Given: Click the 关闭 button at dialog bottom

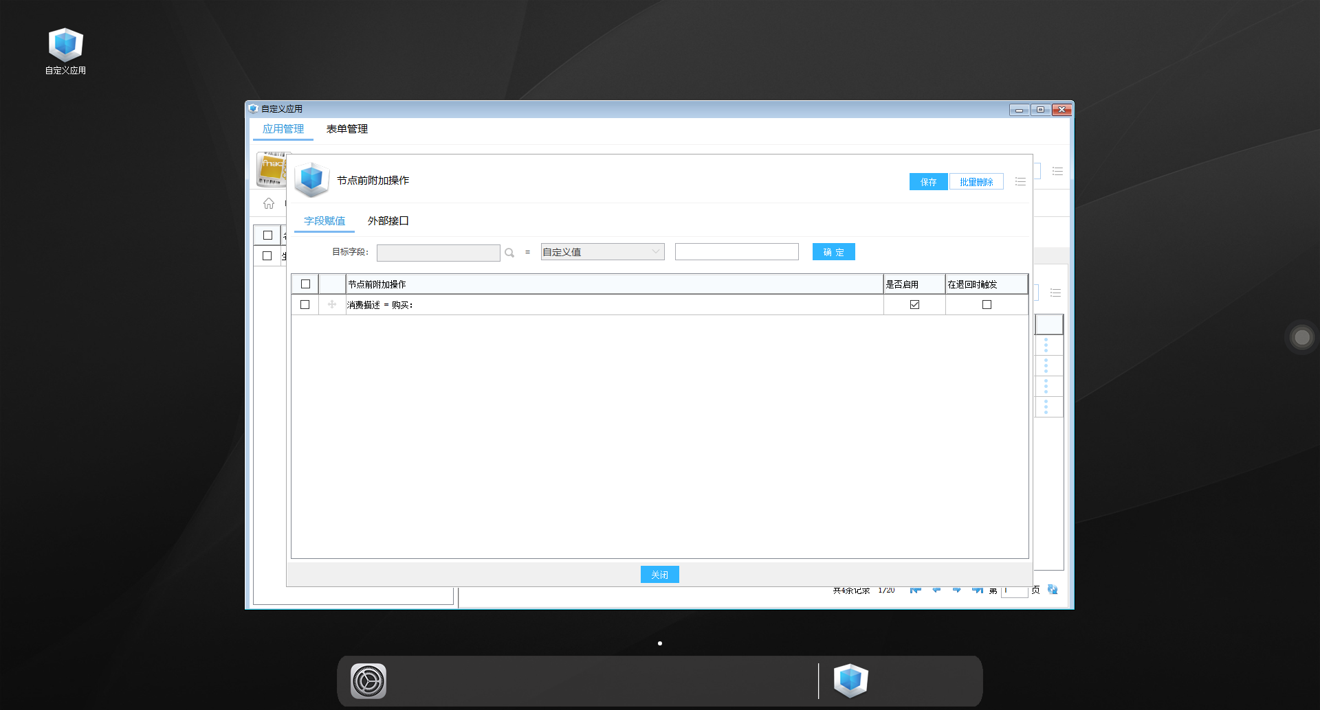Looking at the screenshot, I should (659, 575).
